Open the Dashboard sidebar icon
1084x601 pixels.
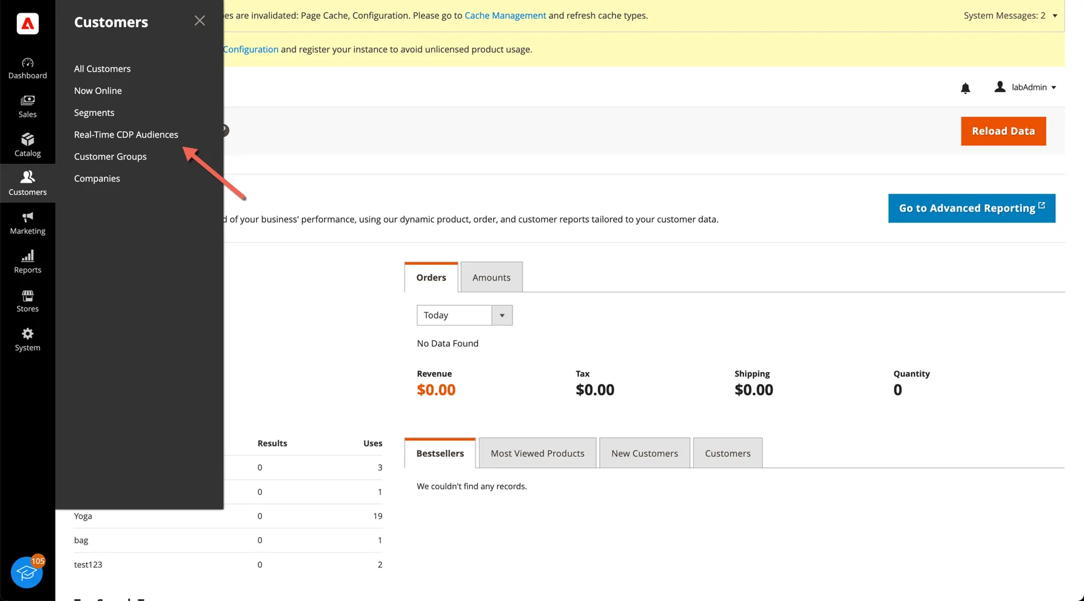coord(28,68)
